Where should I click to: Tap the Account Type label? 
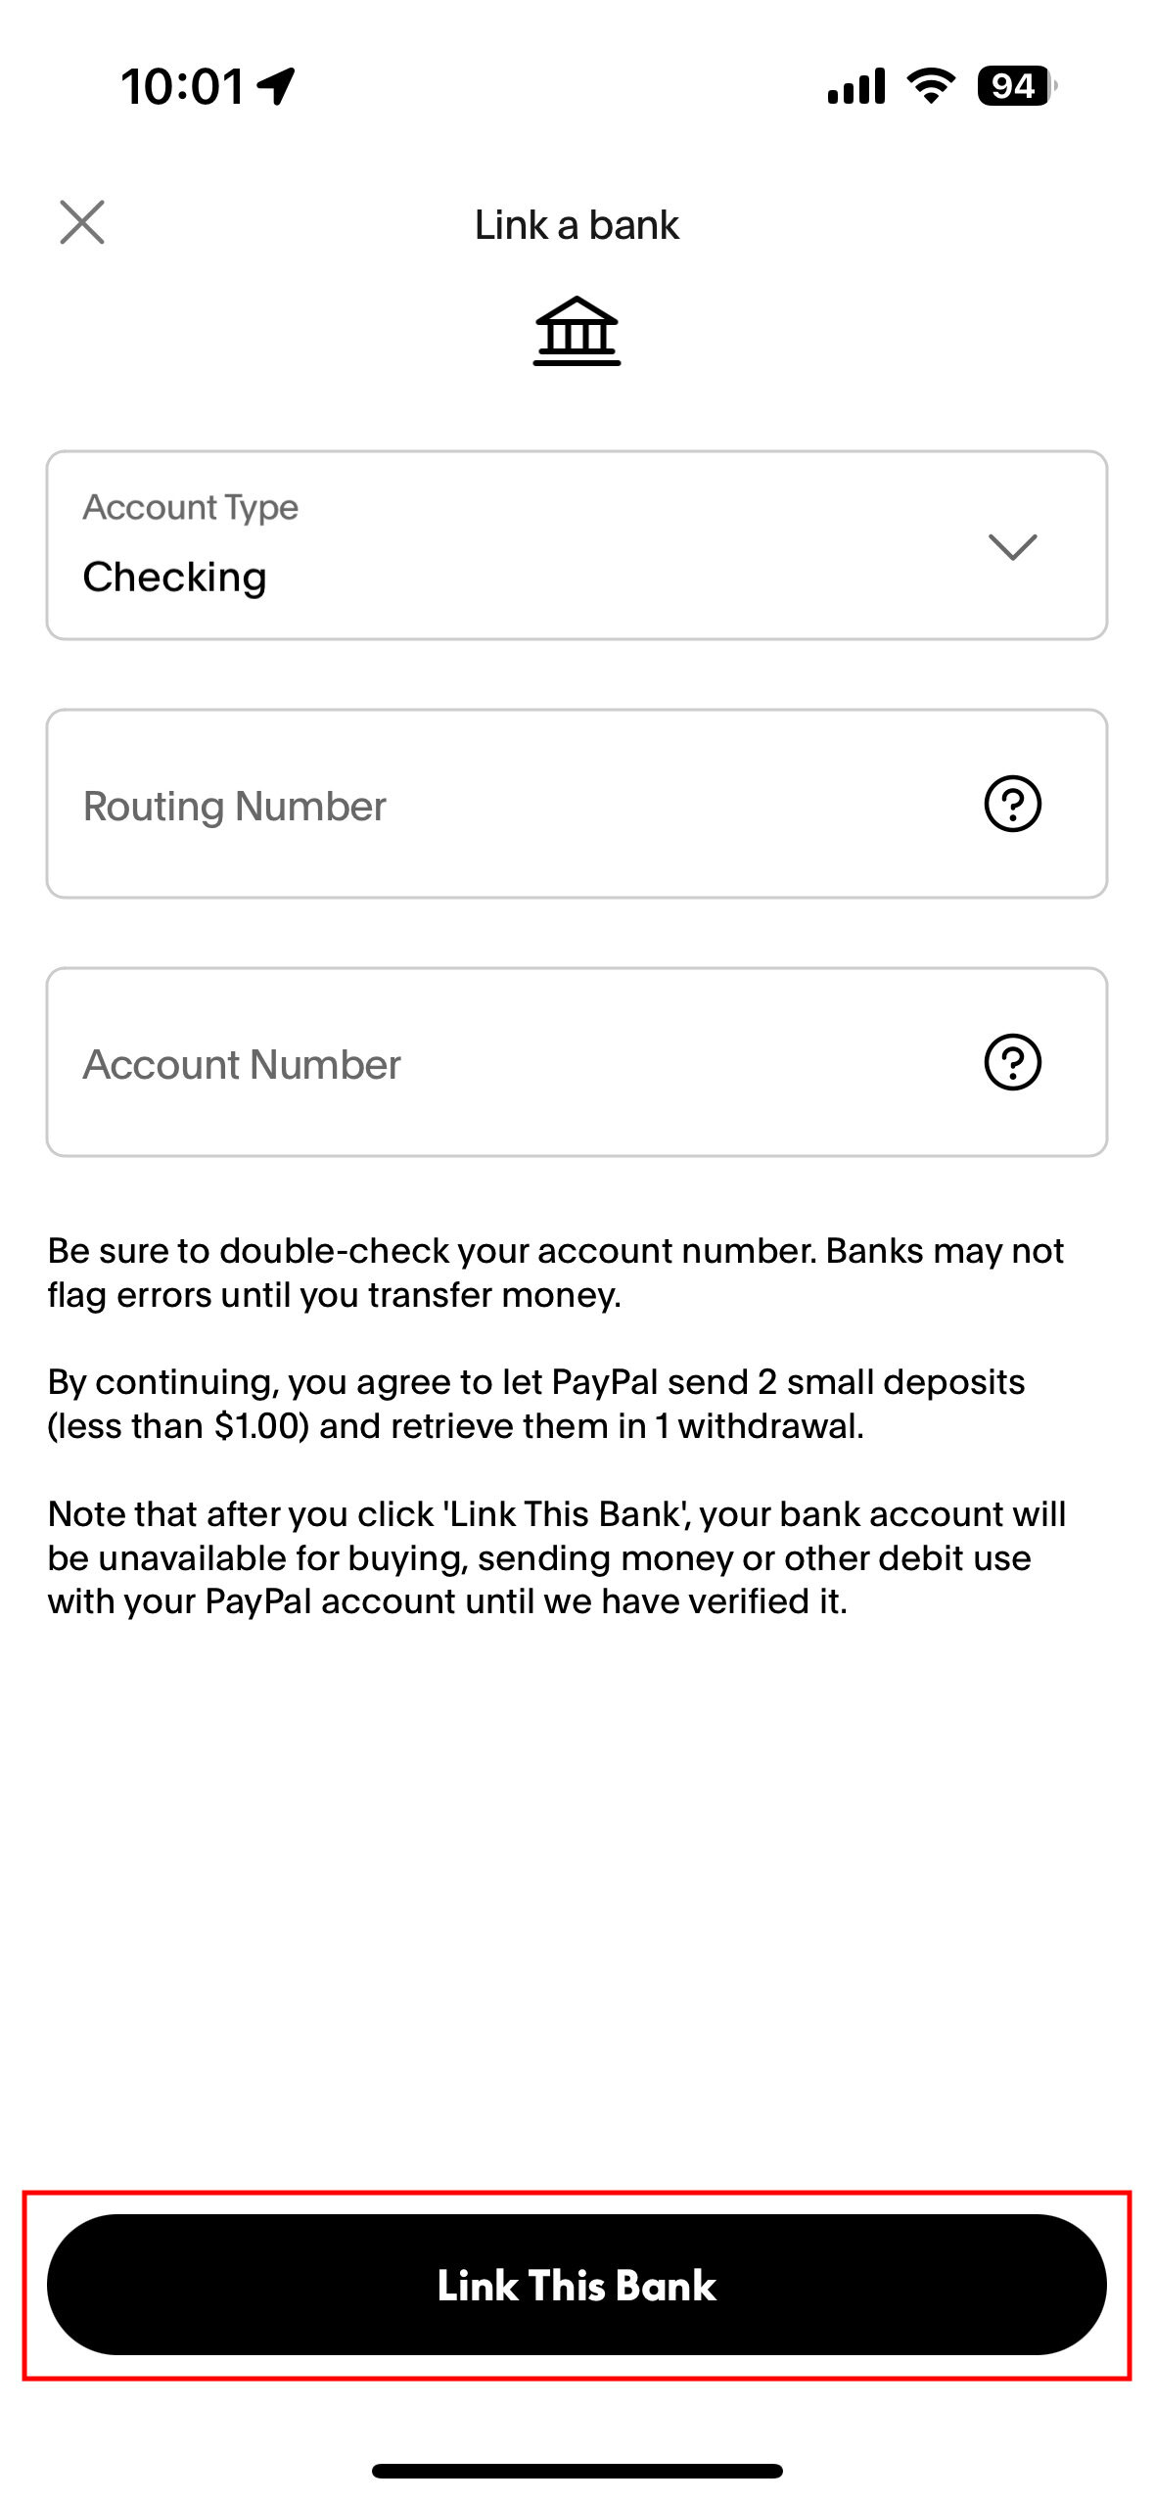[190, 507]
